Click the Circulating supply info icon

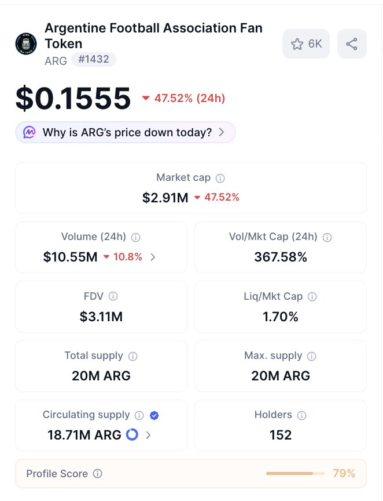(x=139, y=415)
